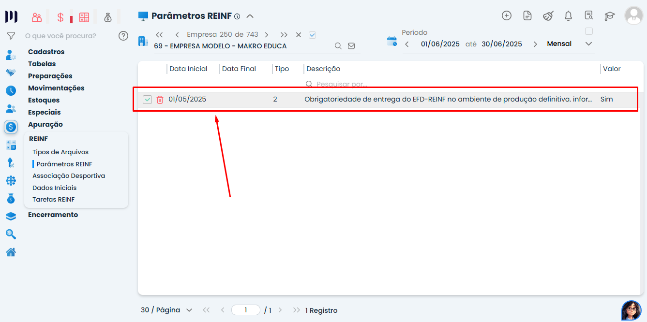Click the info icon beside Parâmetros REINF title

(x=237, y=16)
